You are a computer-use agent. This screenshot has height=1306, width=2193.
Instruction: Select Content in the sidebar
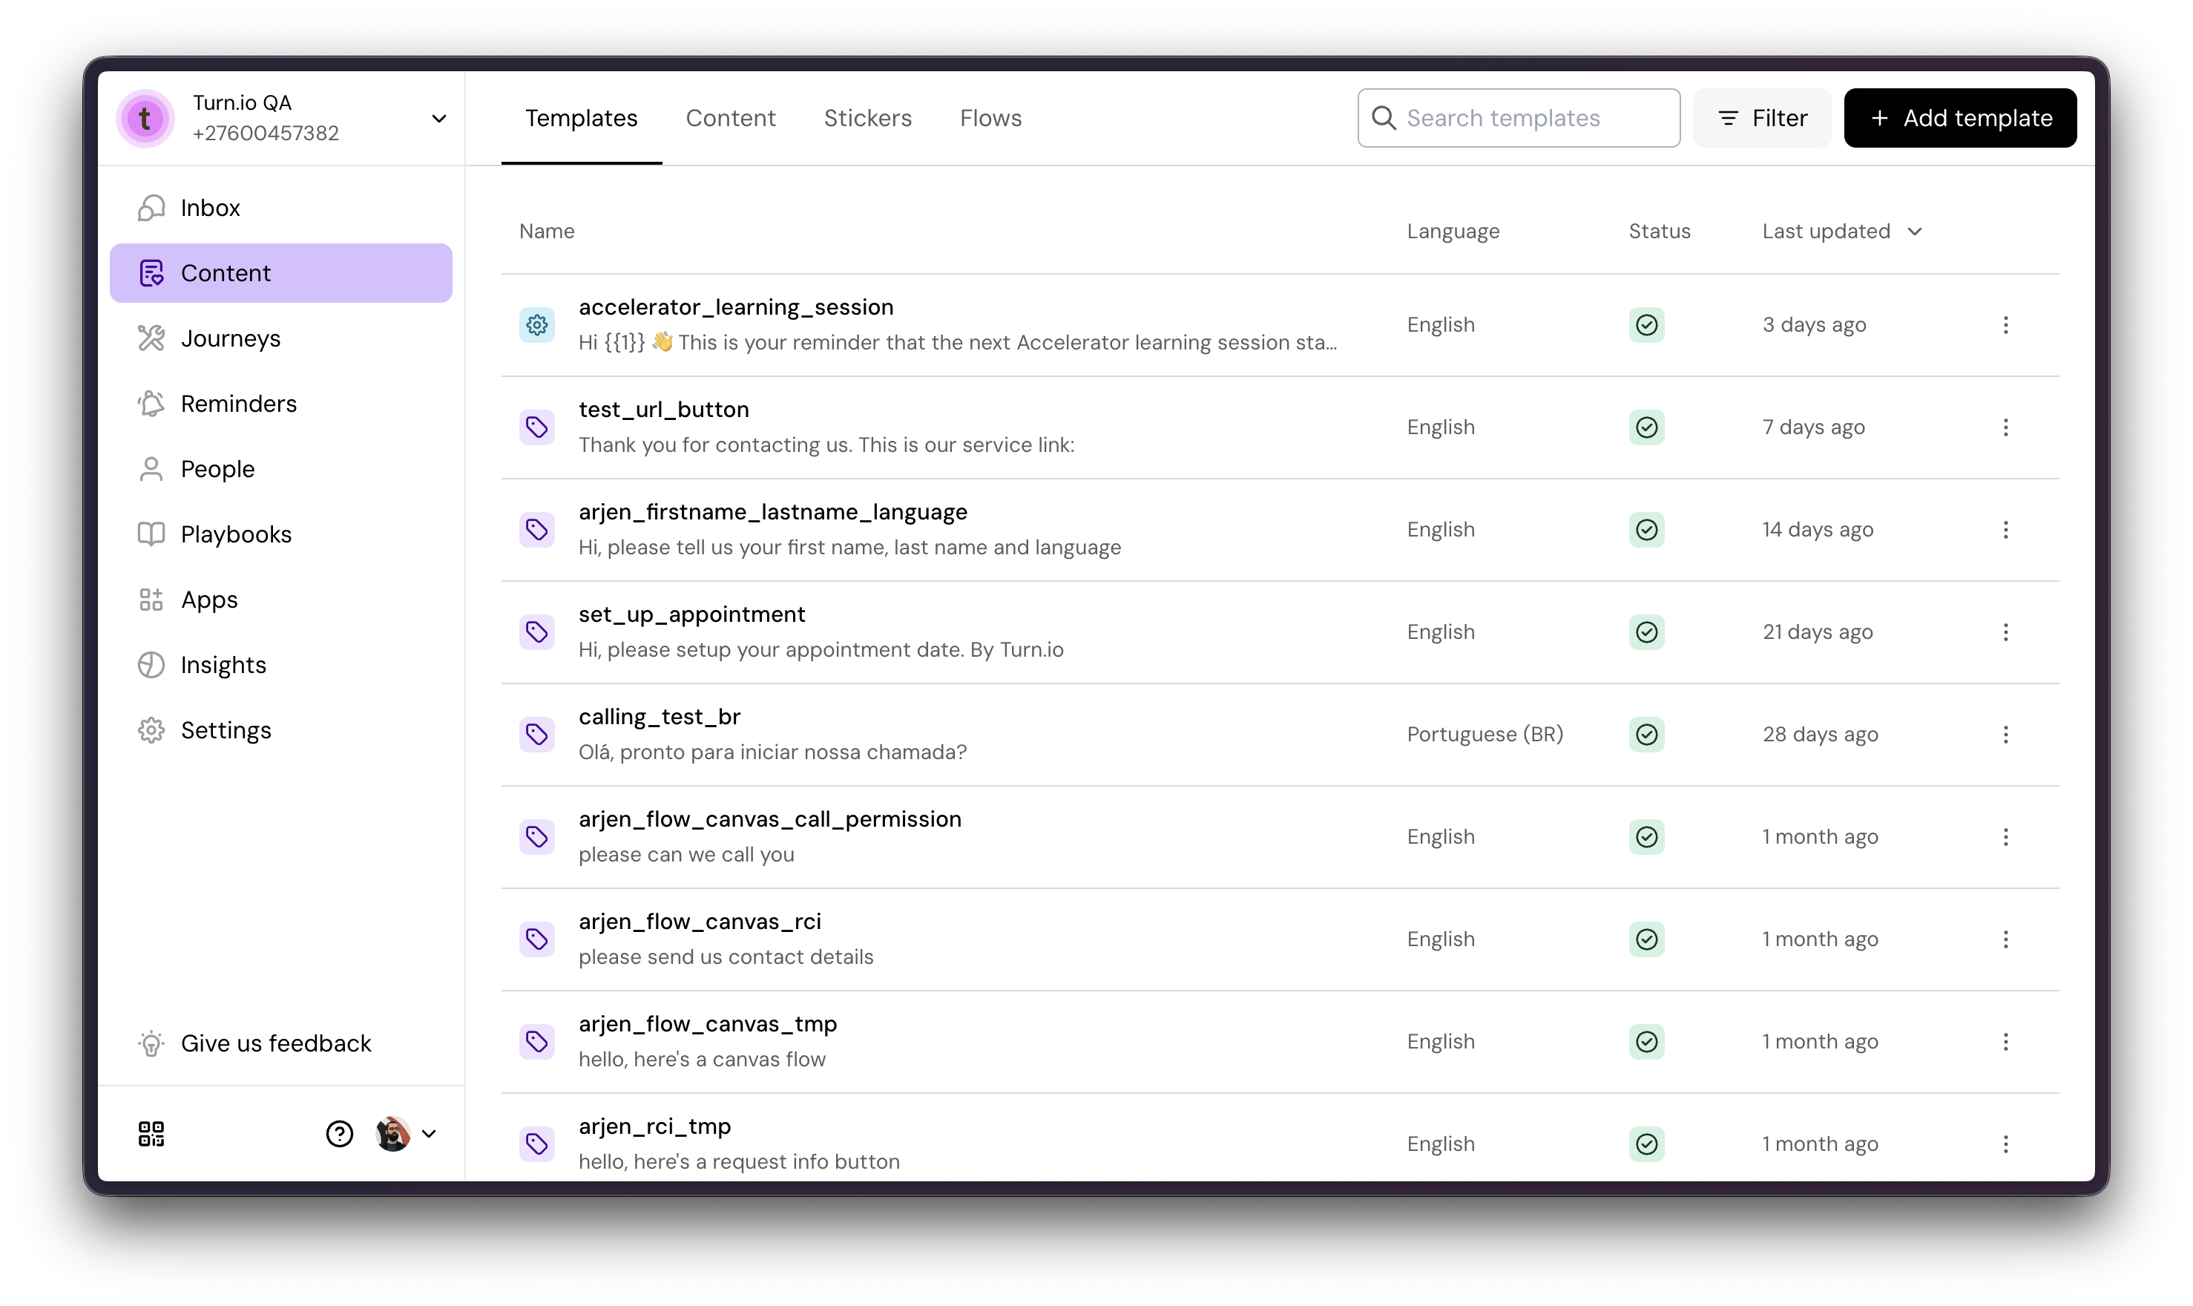[280, 273]
